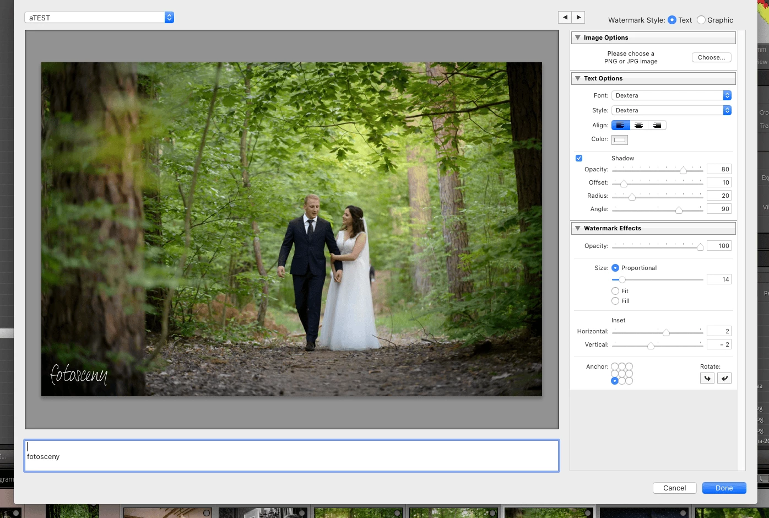Click the Choose... image button

coord(712,57)
